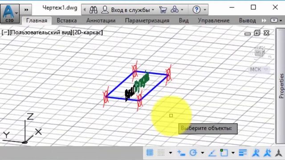Expand the arrow next to A360 icon
This screenshot has width=285, height=160.
pos(182,10)
